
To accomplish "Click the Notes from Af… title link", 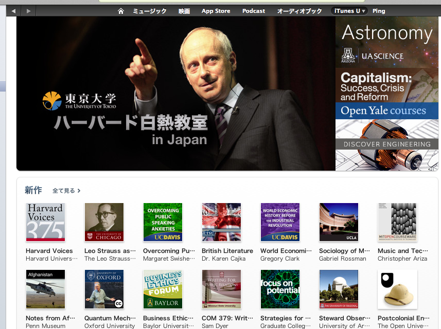I will [x=50, y=318].
